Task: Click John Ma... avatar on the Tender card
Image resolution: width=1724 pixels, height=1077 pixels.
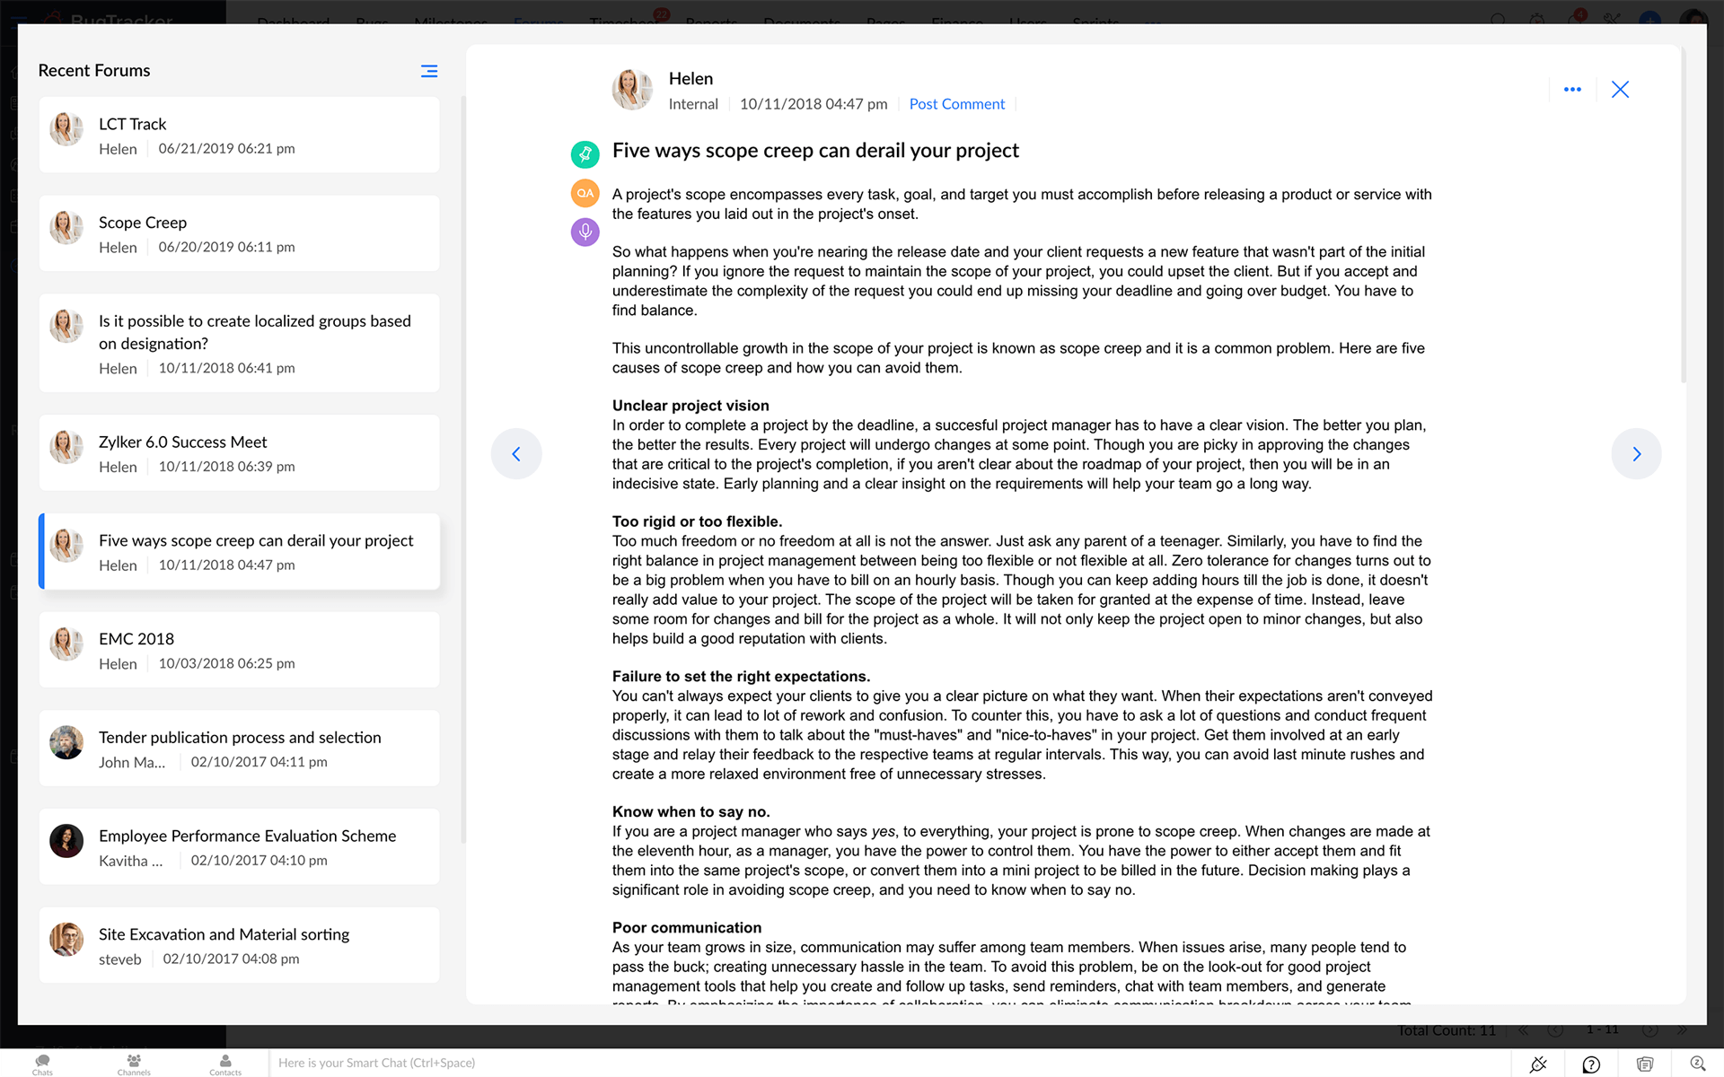Action: click(66, 742)
